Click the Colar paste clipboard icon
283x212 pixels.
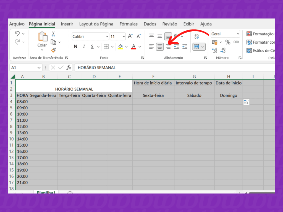43,37
